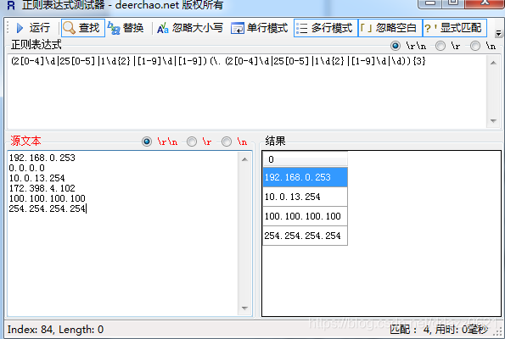Toggle Multi-line mode (多行模式)
The width and height of the screenshot is (505, 339).
pos(325,28)
